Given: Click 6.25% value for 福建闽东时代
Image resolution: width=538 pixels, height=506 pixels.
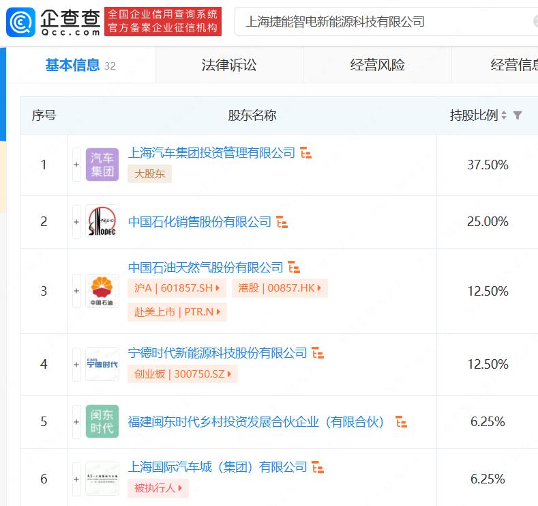Looking at the screenshot, I should tap(488, 421).
